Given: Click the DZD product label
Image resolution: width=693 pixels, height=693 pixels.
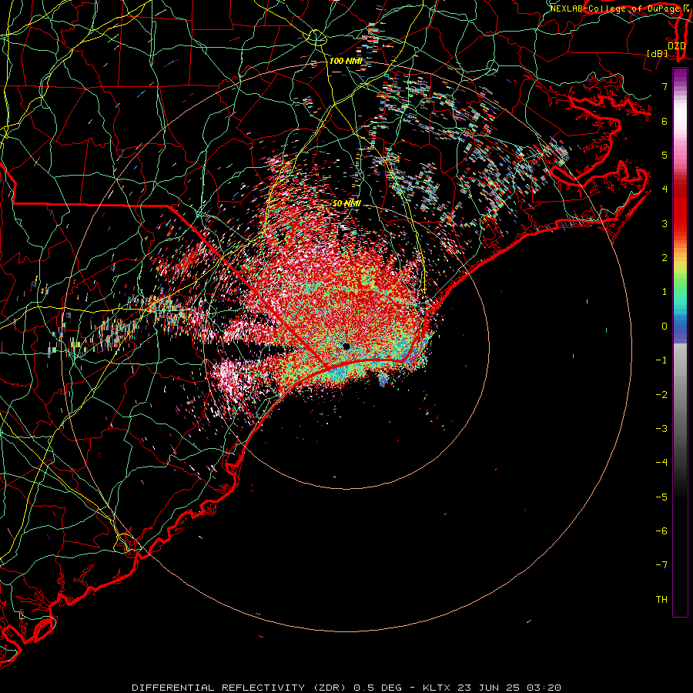Looking at the screenshot, I should pos(676,46).
